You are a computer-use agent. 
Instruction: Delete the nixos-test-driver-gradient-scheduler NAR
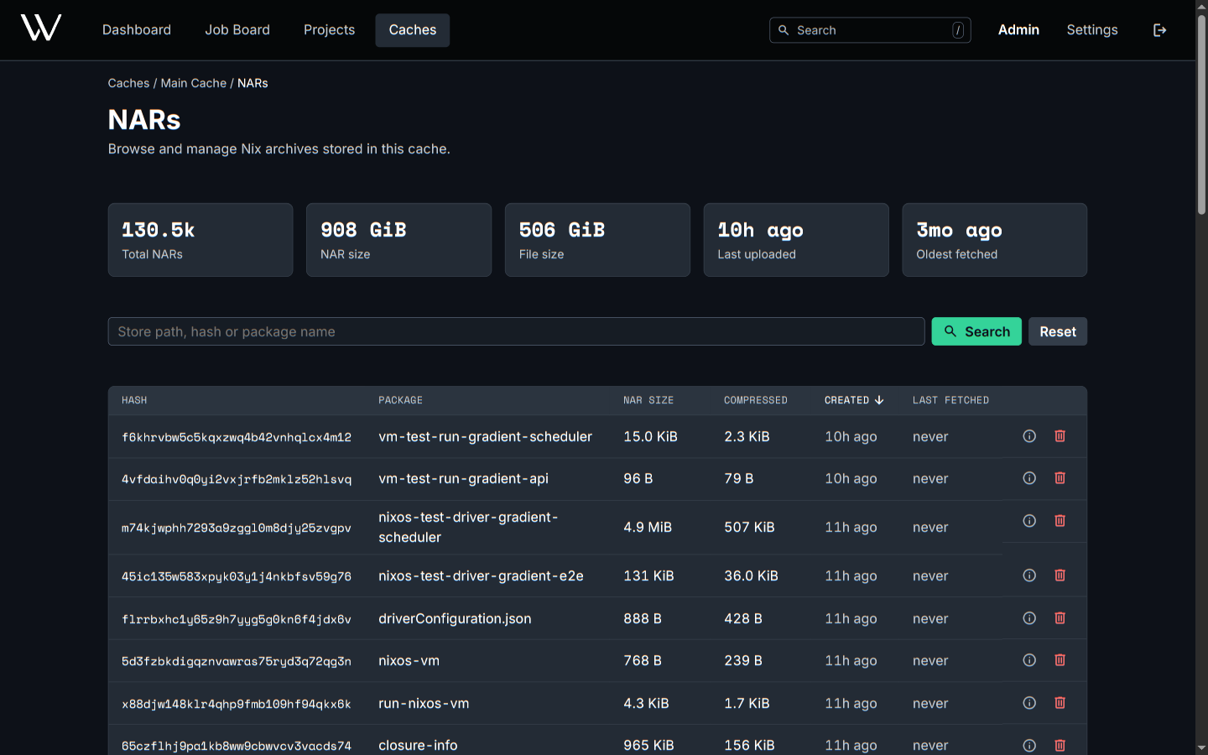1060,521
